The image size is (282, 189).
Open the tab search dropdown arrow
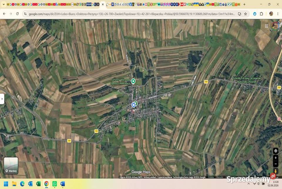[4, 4]
